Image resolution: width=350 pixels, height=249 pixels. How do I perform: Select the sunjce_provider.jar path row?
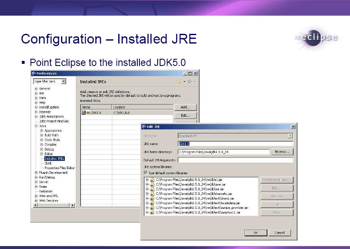pos(202,208)
